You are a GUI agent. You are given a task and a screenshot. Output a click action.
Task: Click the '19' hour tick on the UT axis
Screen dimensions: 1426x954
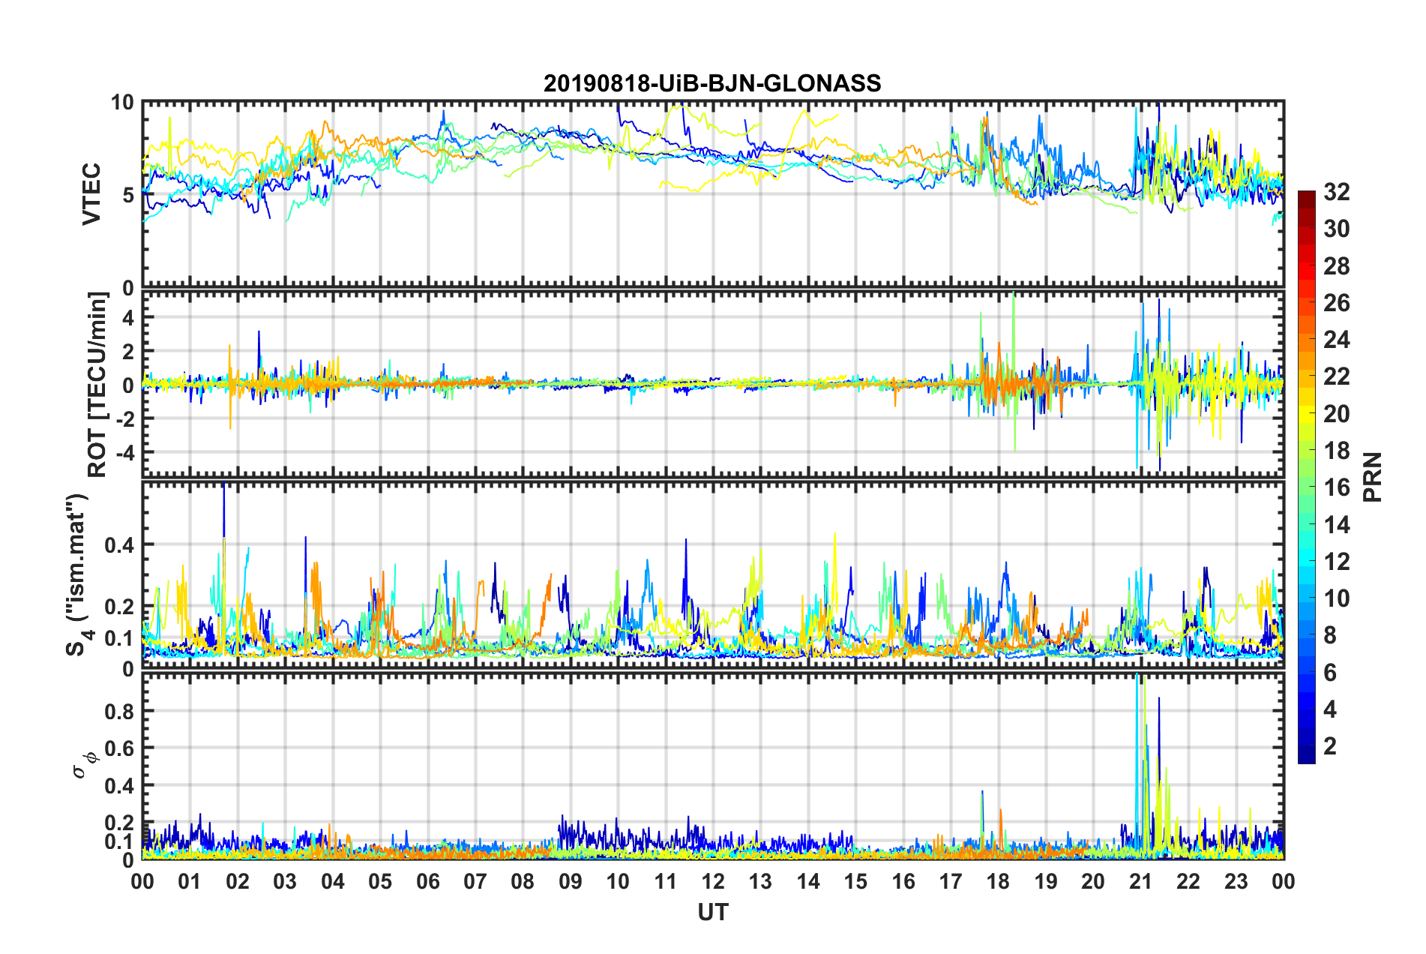(1046, 881)
